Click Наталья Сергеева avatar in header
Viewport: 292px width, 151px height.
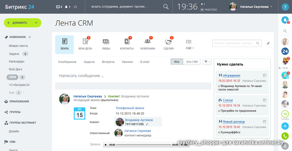233,7
